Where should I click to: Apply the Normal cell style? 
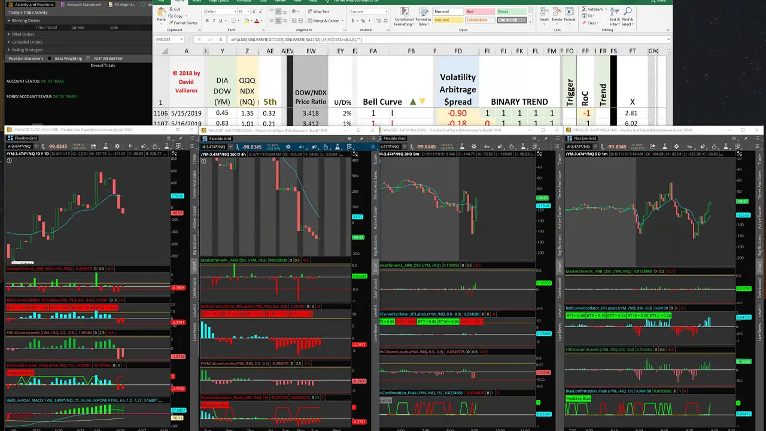tap(448, 11)
